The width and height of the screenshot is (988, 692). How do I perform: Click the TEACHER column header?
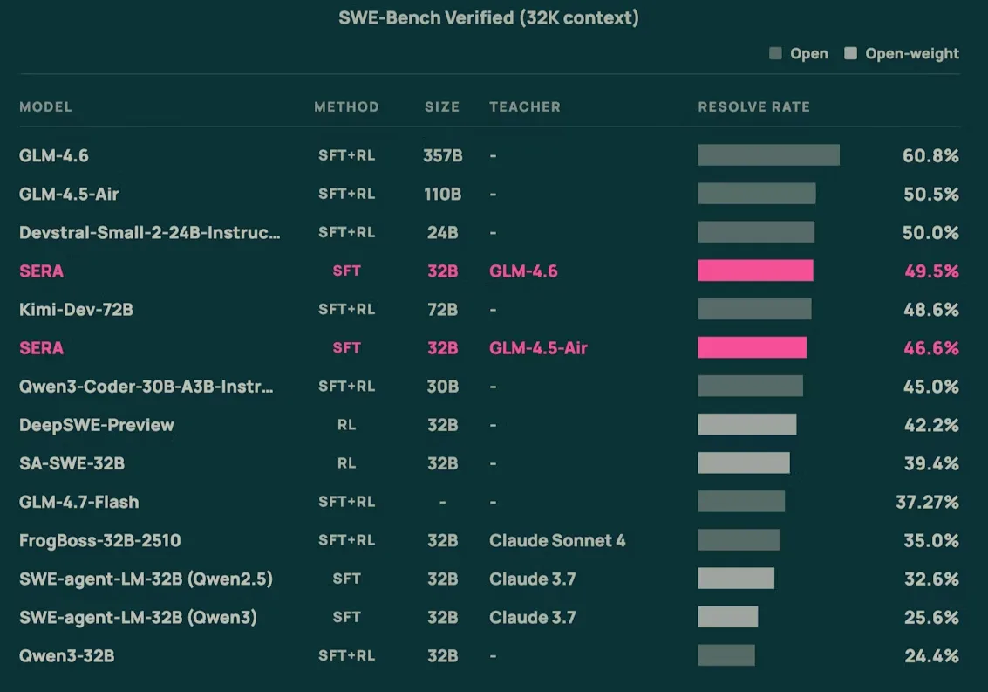[x=525, y=107]
